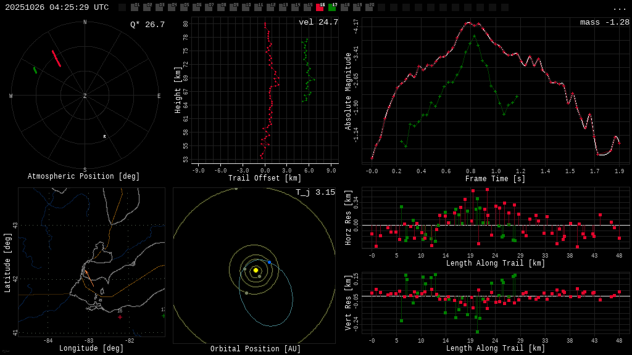Select the green station 17 indicator
632x355 pixels.
pos(332,7)
